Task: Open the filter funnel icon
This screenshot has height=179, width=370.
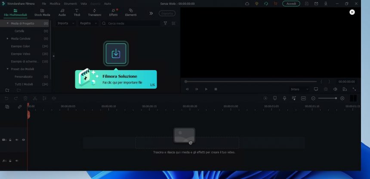Action: 165,23
